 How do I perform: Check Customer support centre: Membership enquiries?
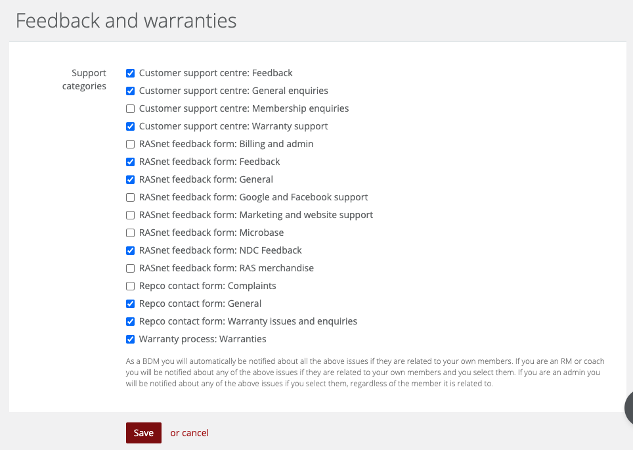coord(130,108)
